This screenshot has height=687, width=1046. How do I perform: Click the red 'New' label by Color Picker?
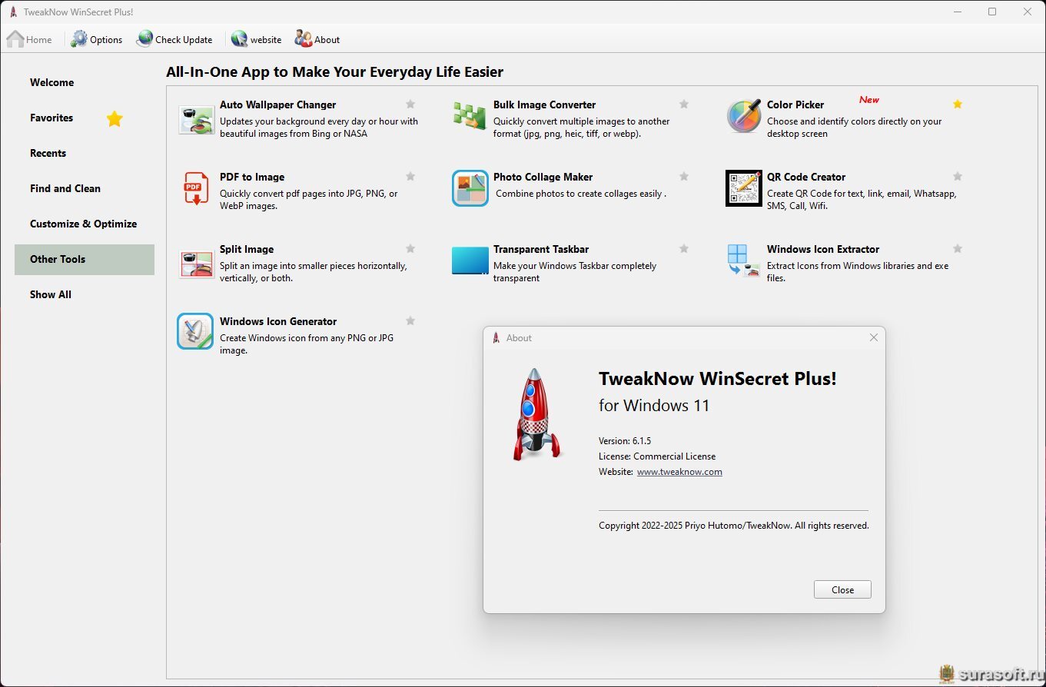[869, 99]
